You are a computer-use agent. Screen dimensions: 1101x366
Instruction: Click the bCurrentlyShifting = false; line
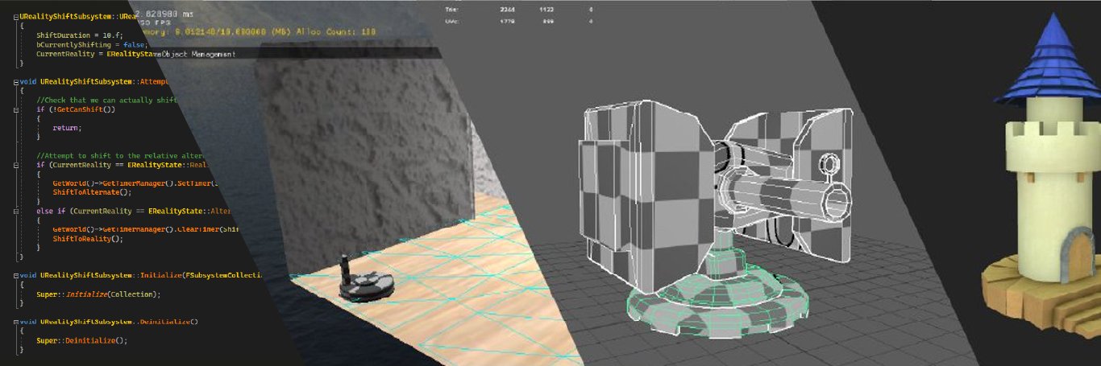(x=91, y=45)
